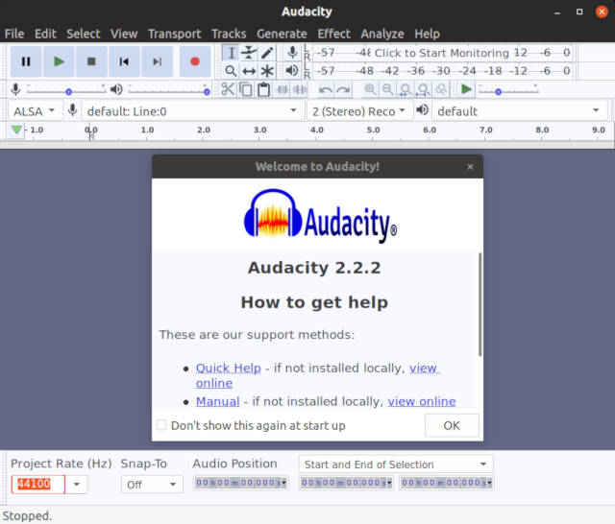Expand the Project Rate dropdown arrow
Screen dimensions: 615x524
77,485
